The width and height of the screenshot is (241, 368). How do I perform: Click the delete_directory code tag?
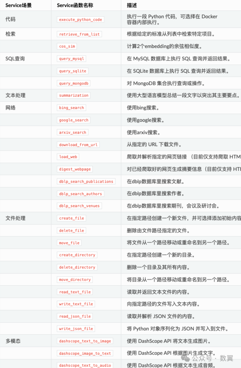click(x=77, y=267)
